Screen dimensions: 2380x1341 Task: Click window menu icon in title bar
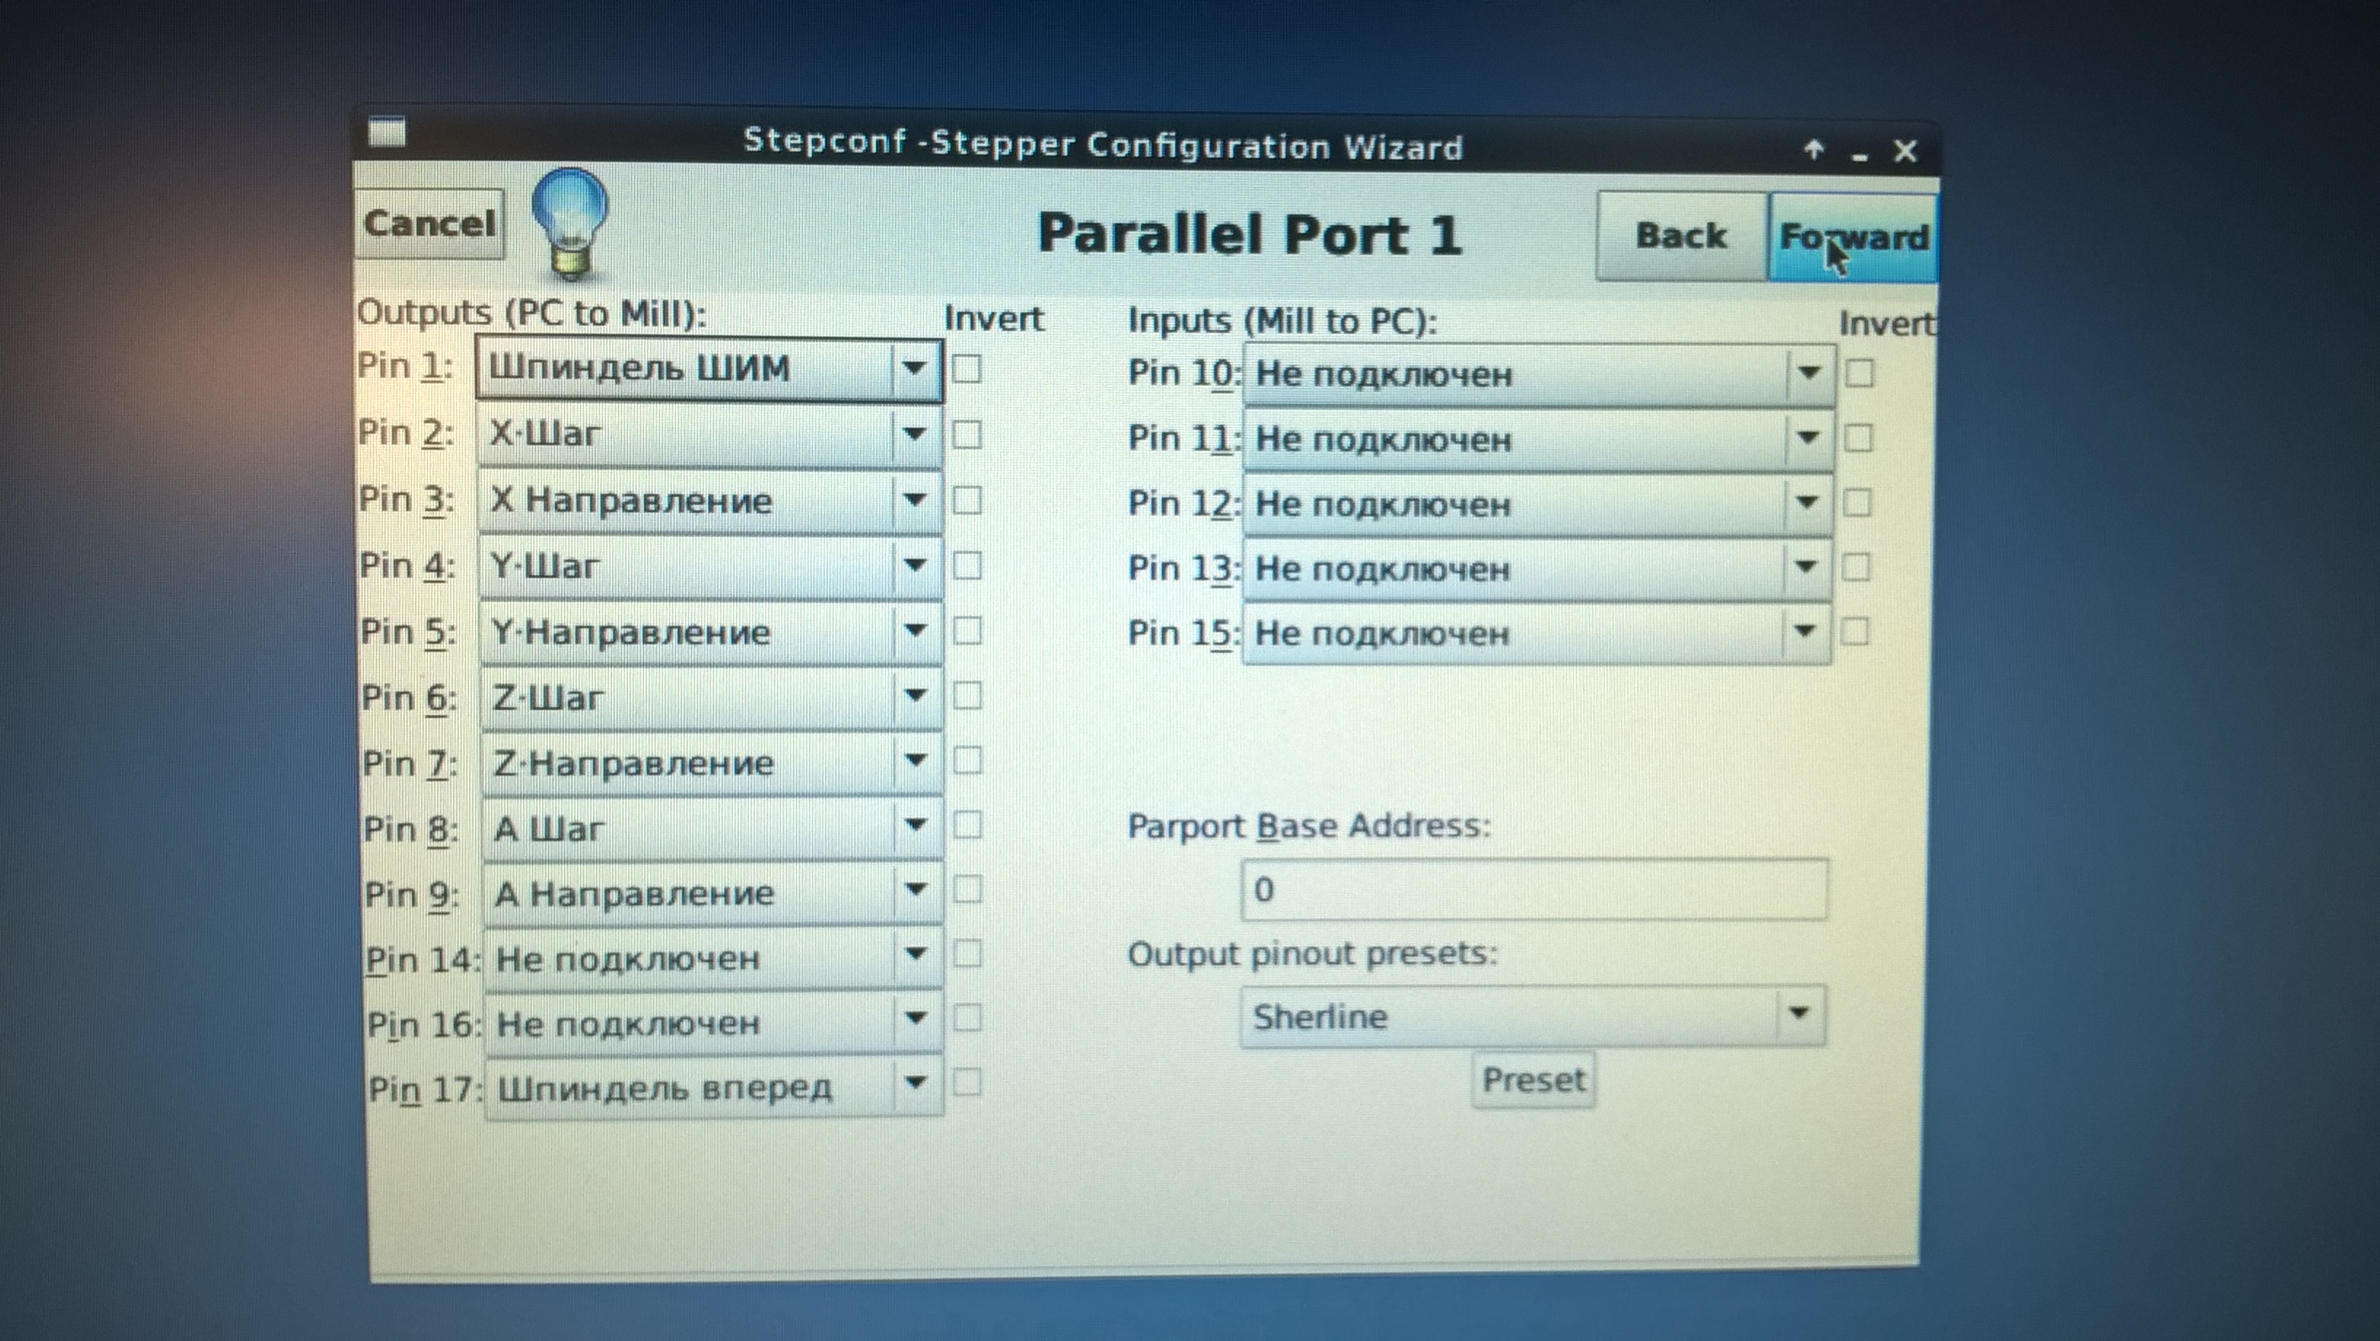click(388, 133)
